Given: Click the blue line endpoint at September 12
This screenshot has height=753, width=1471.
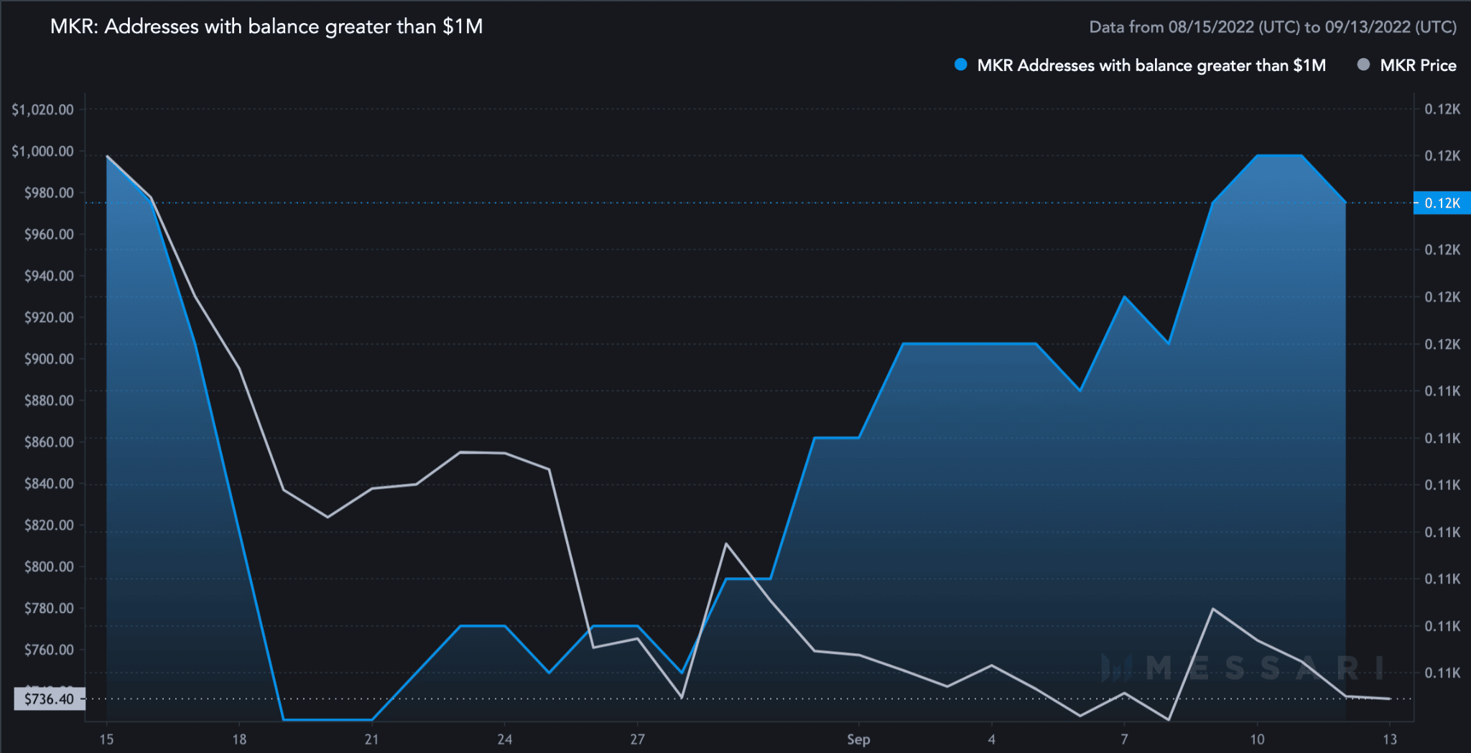Looking at the screenshot, I should tap(1345, 202).
